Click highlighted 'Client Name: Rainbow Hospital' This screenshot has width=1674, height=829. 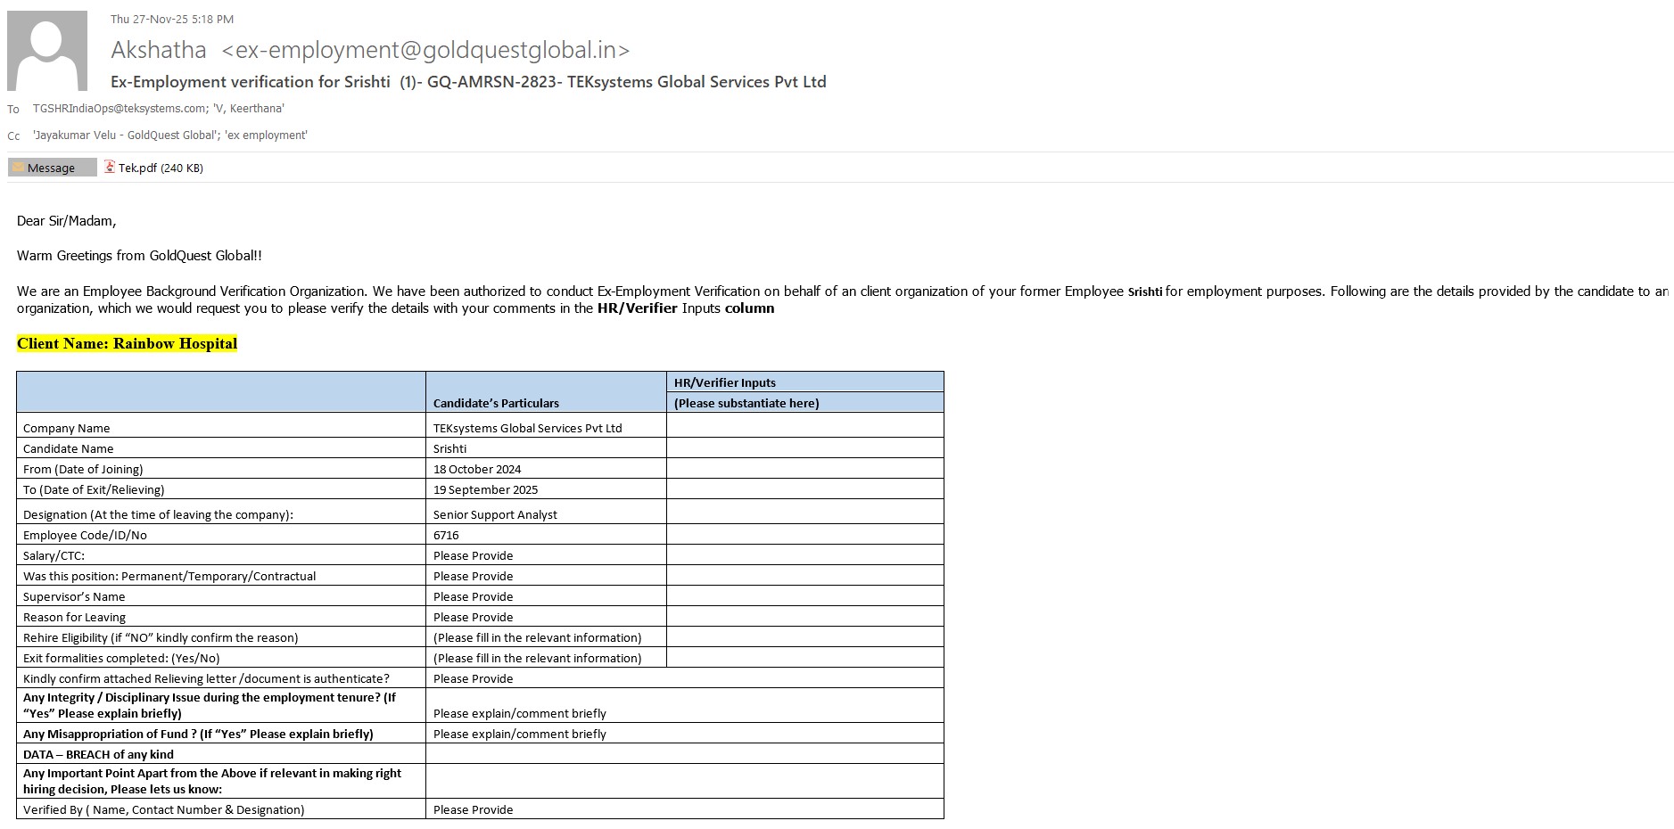[x=127, y=344]
